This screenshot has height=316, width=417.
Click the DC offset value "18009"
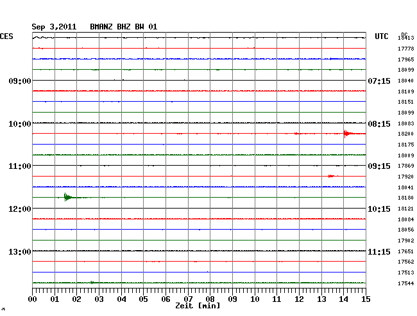(x=406, y=155)
